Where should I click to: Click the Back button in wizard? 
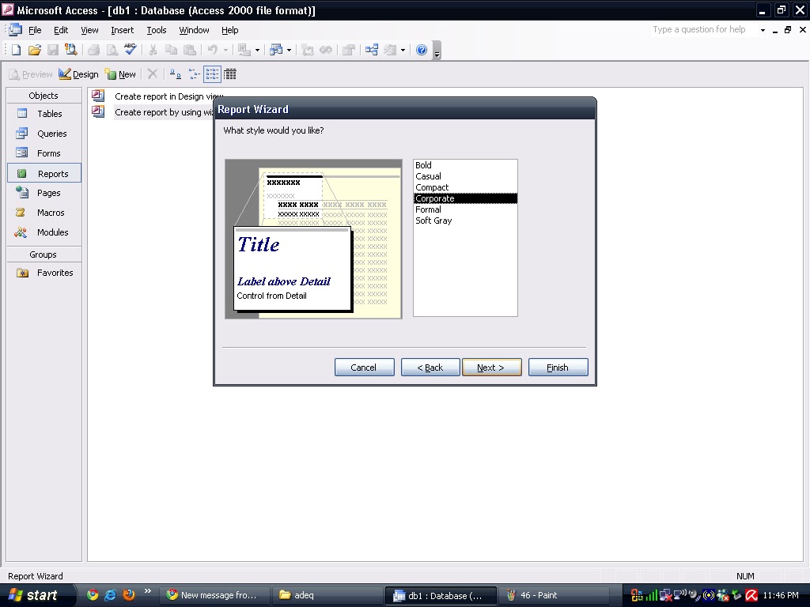point(430,367)
